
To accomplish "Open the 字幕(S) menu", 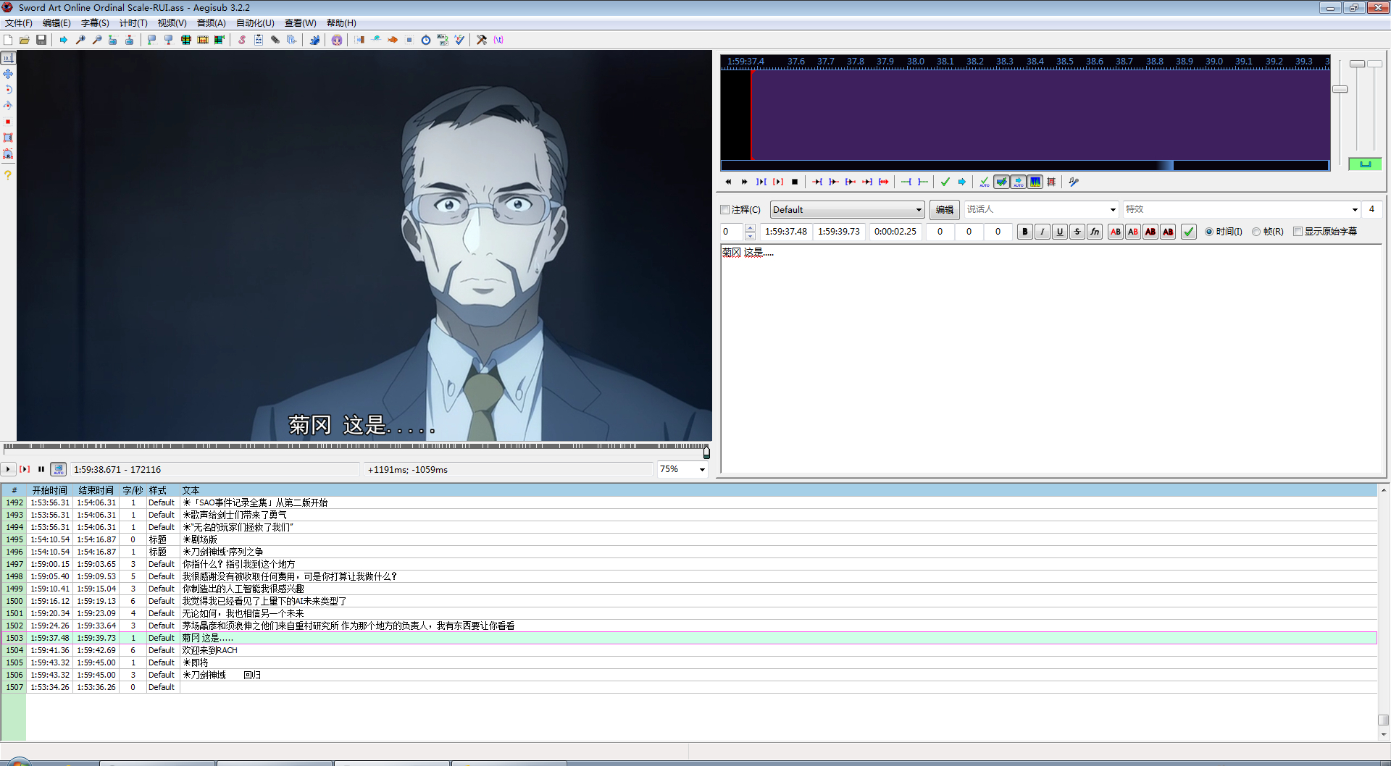I will pyautogui.click(x=95, y=23).
